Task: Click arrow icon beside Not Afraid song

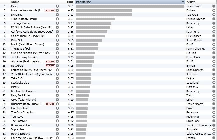Action: (57, 66)
